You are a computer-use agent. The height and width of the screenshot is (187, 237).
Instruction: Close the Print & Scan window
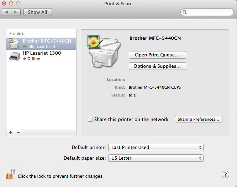(4, 4)
